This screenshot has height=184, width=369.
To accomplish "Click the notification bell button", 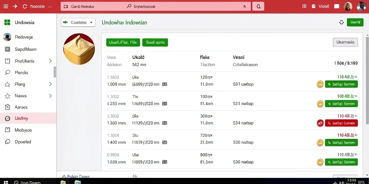I will pyautogui.click(x=258, y=6).
